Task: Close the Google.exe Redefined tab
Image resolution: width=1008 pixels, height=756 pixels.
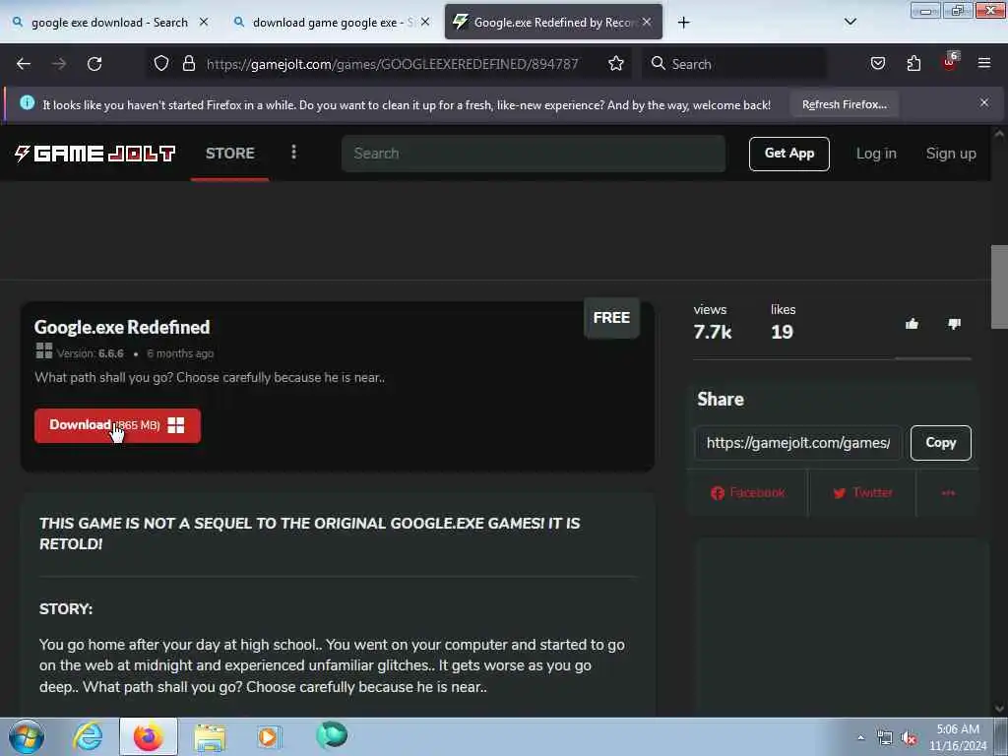Action: 647,22
